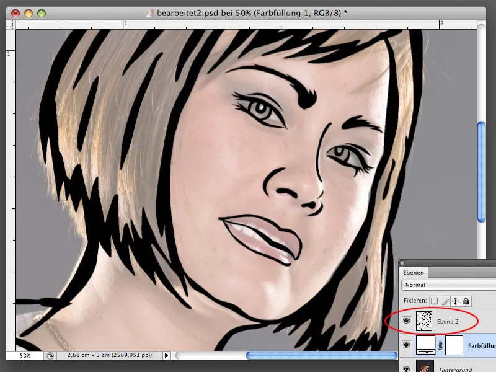Click the vertical scrollbar thumb

481,172
